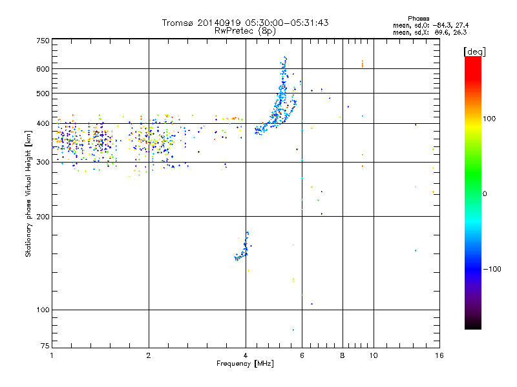The image size is (517, 387).
Task: Click the plot title 'Tromsø 20140919 05:30:00-05:31:43'
Action: point(245,23)
